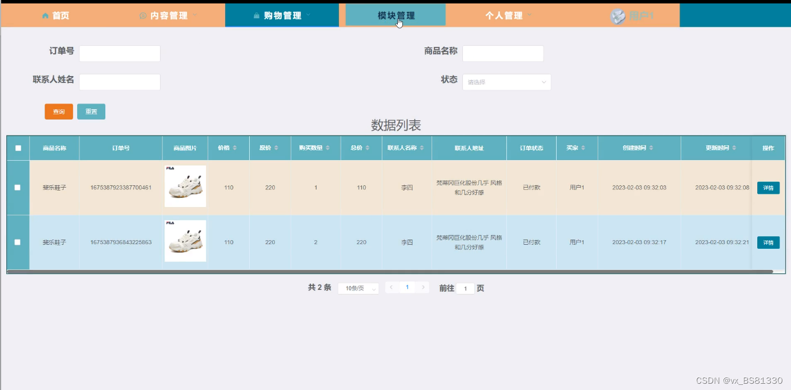Click the 联系人地址 column header
The width and height of the screenshot is (791, 390).
469,148
